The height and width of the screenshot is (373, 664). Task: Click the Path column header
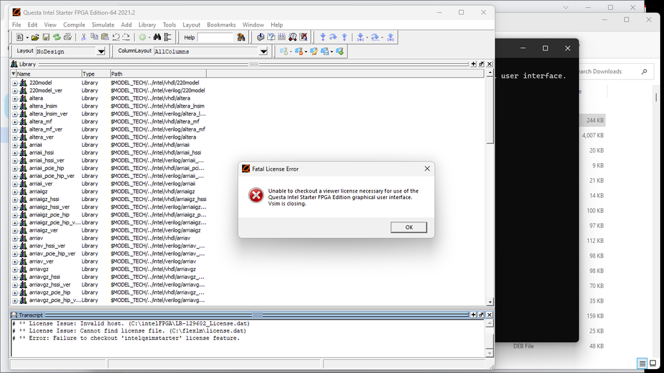pos(158,74)
